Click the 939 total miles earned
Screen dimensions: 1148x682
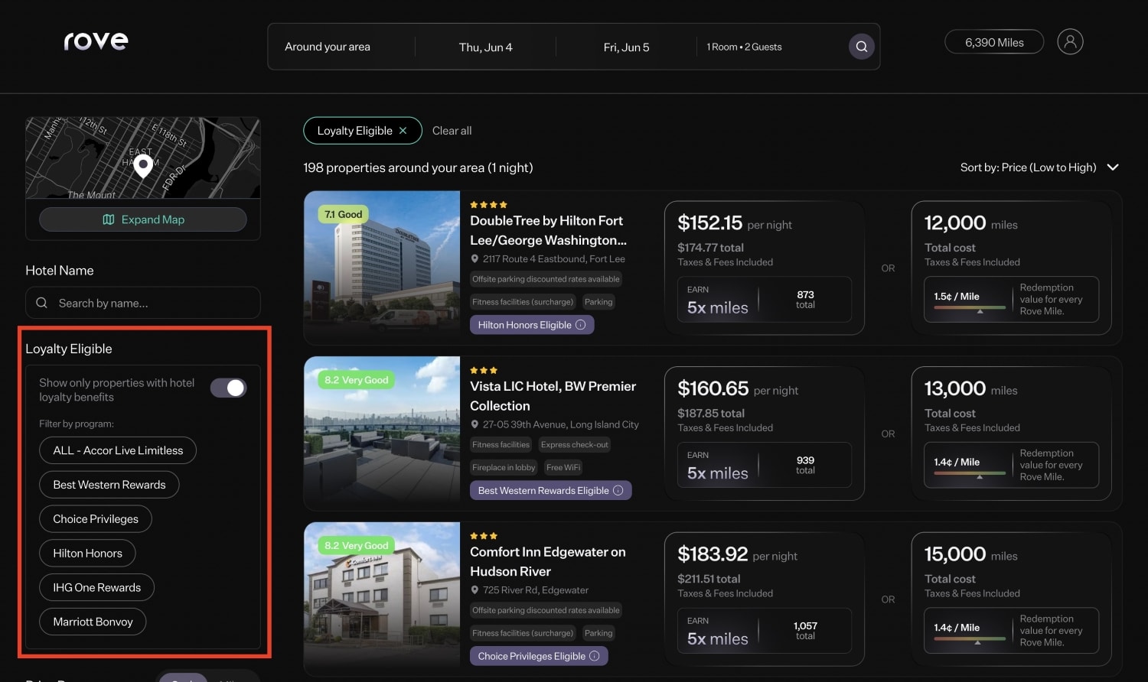[x=805, y=465]
